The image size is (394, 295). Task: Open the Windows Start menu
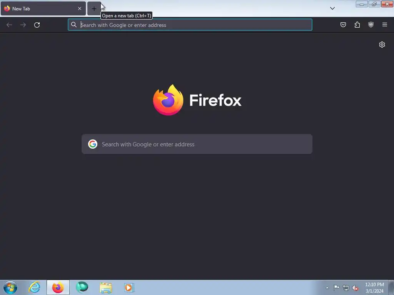point(10,287)
